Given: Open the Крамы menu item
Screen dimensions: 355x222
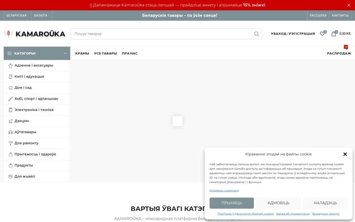Looking at the screenshot, I should point(82,53).
